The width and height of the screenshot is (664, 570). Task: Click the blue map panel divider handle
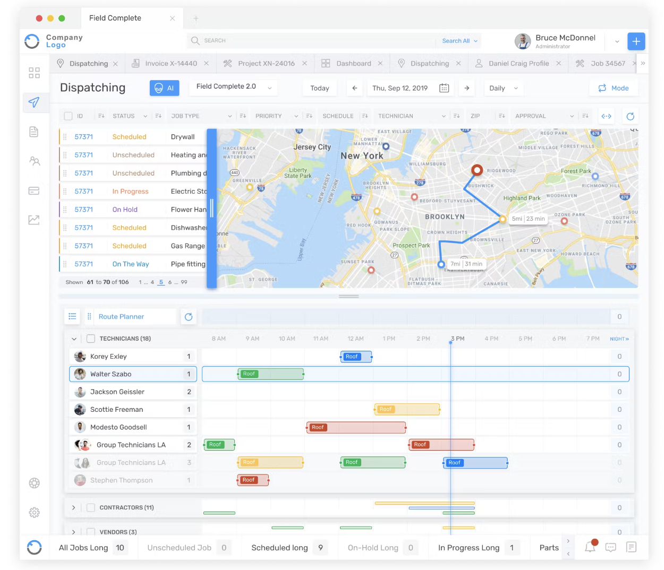click(x=211, y=208)
